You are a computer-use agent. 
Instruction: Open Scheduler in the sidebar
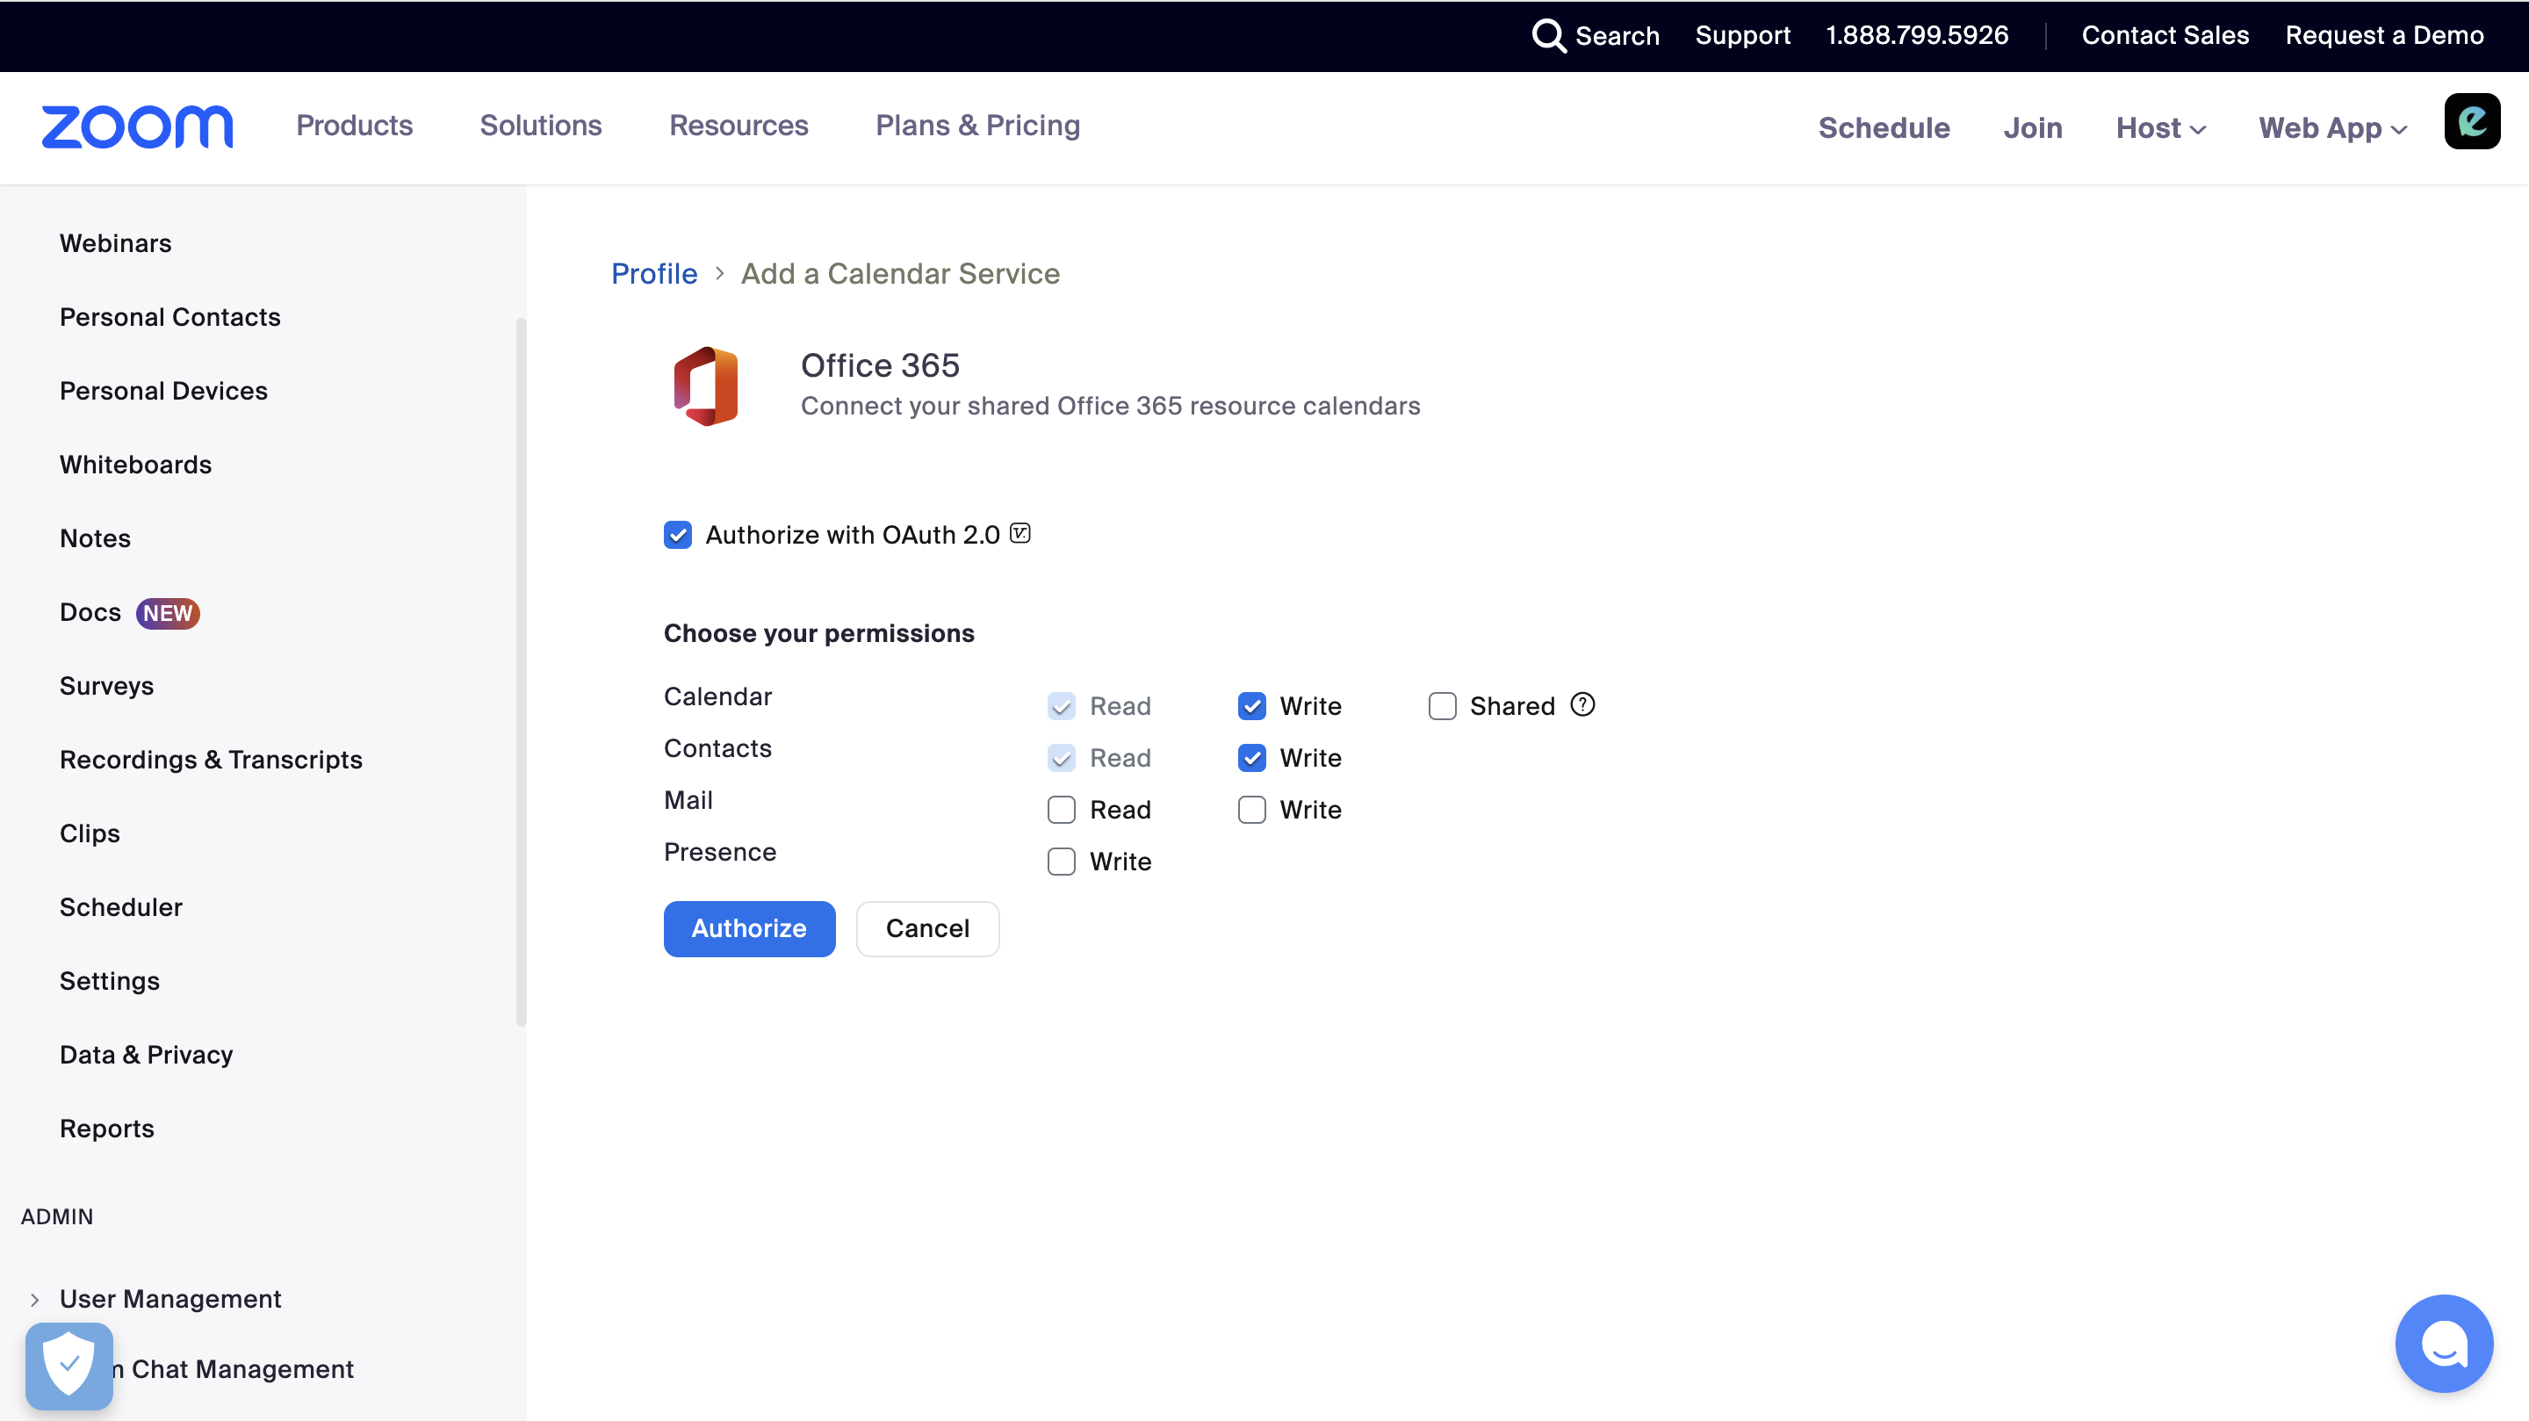121,906
